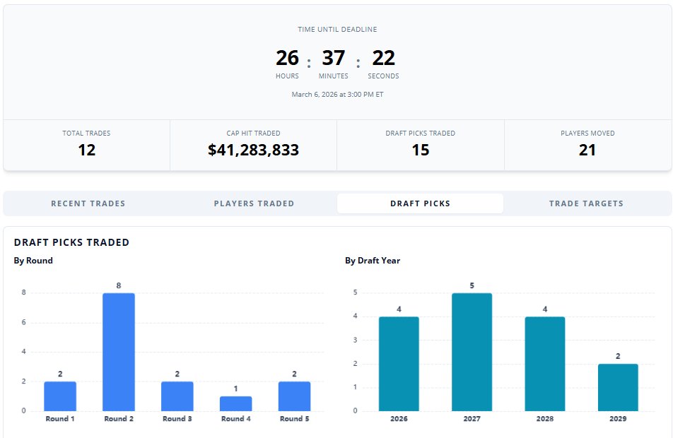The width and height of the screenshot is (673, 438).
Task: Select the 2027 draft year bar
Action: [x=472, y=352]
